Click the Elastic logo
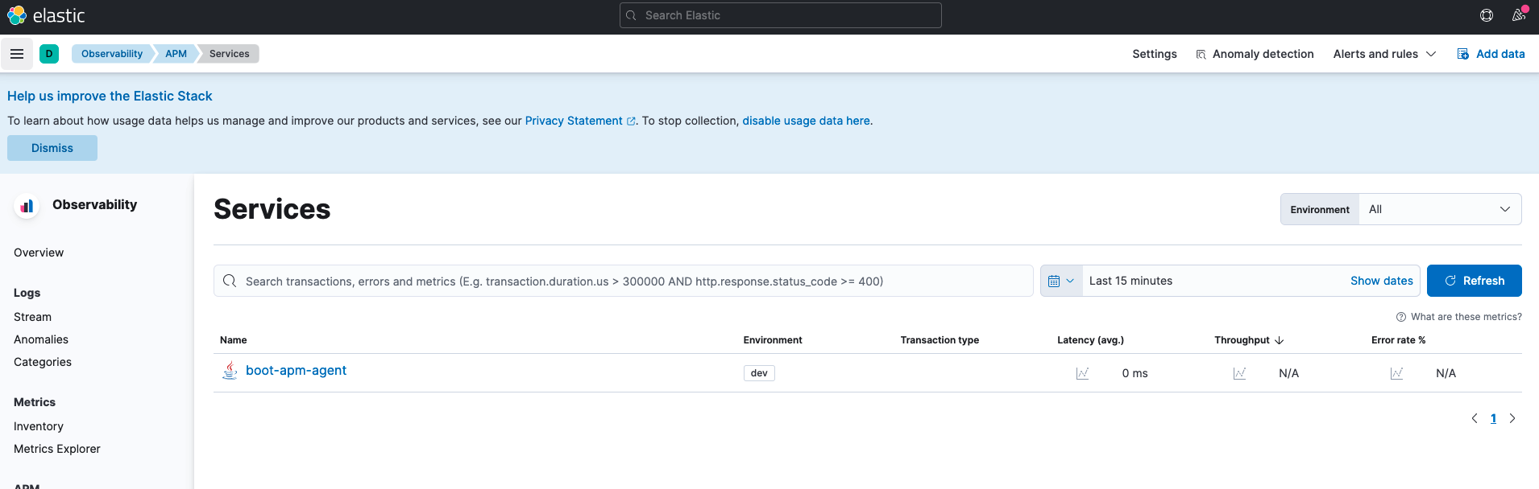The width and height of the screenshot is (1539, 489). point(46,15)
